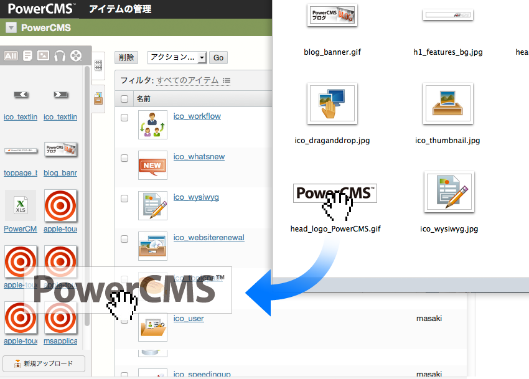Click the ico_workflow thumbnail image
The image size is (529, 379).
tap(152, 124)
